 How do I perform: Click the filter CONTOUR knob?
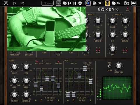pyautogui.click(x=14, y=95)
